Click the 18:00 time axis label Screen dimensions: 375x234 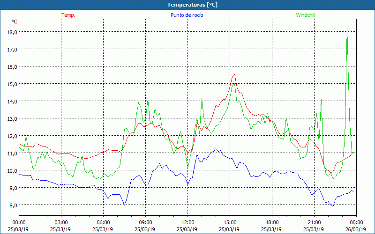tap(272, 223)
